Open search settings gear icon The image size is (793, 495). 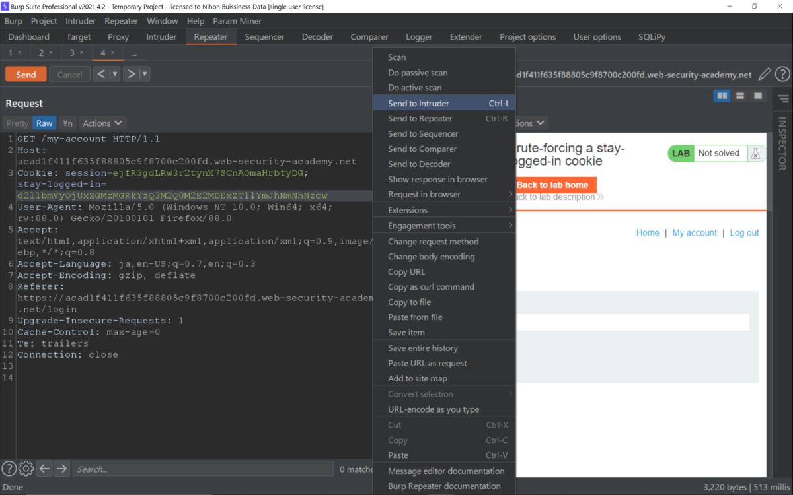tap(26, 469)
